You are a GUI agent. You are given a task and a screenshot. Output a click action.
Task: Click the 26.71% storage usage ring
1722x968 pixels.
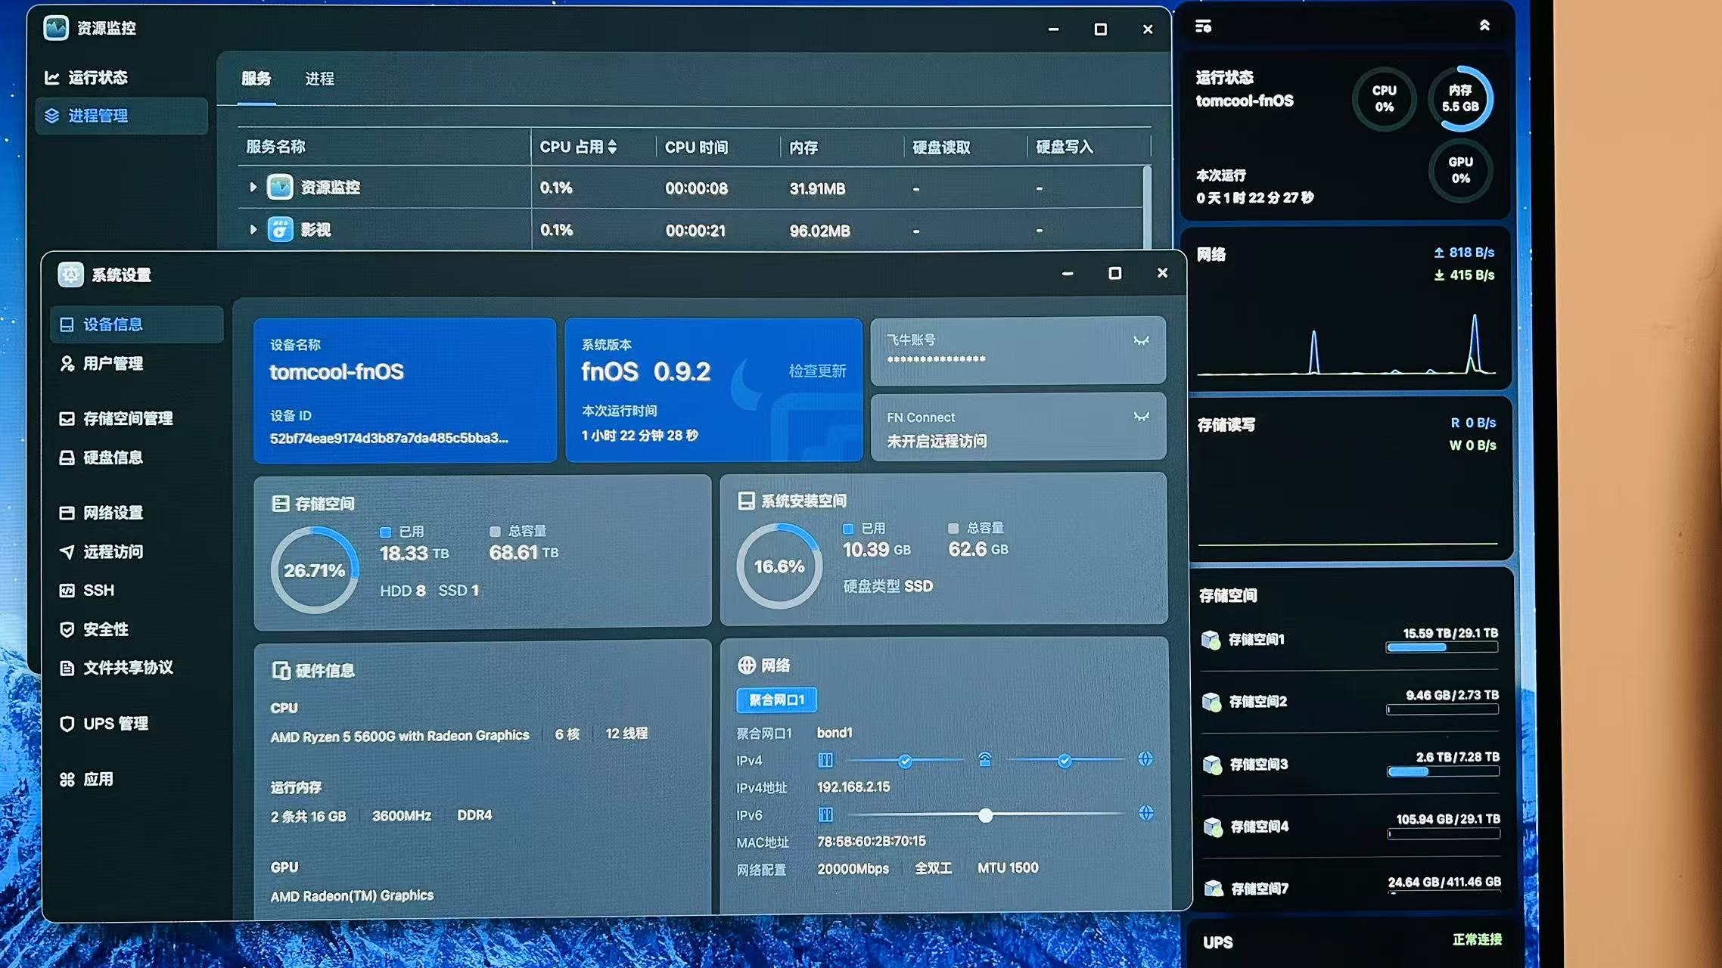tap(314, 569)
